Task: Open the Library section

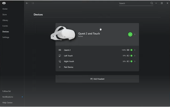Action: tap(5, 20)
